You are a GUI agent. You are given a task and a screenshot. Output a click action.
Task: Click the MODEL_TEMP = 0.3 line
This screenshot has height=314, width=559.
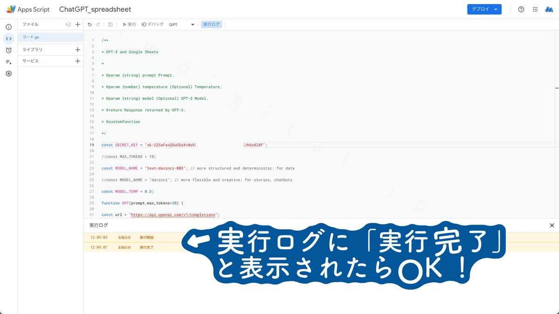click(x=127, y=192)
